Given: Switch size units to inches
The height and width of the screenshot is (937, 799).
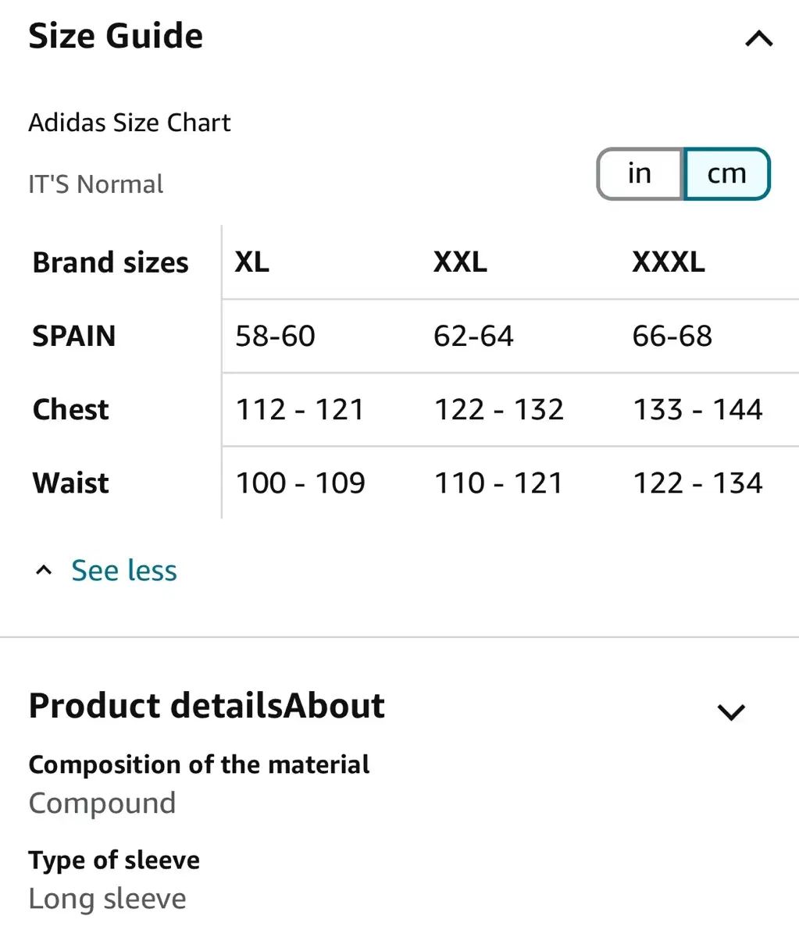Looking at the screenshot, I should point(640,173).
